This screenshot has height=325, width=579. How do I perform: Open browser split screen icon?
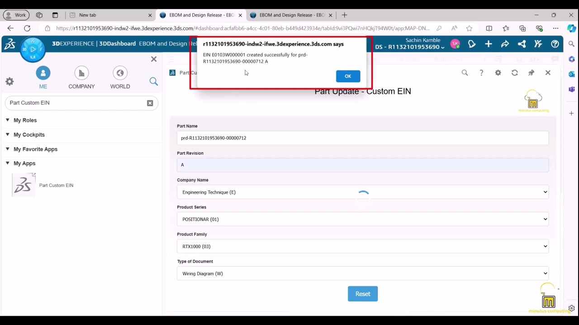[x=489, y=28]
